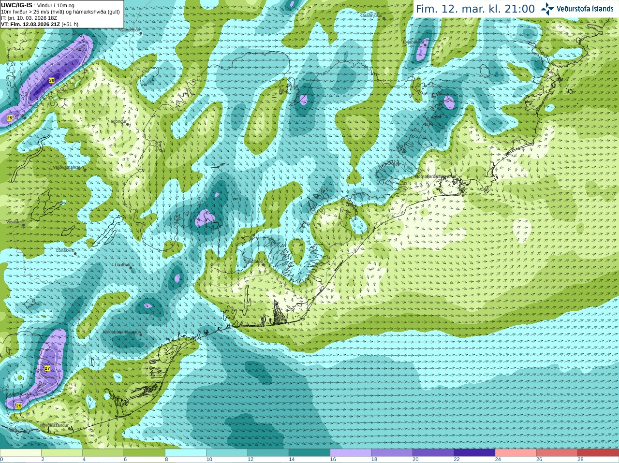Screen dimensions: 619x463
Task: Click the yellow 25 gust label beside Setur
Action: (9, 118)
